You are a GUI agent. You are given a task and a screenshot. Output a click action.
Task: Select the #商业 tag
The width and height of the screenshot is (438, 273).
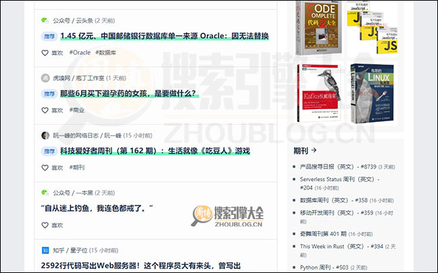[x=77, y=110]
